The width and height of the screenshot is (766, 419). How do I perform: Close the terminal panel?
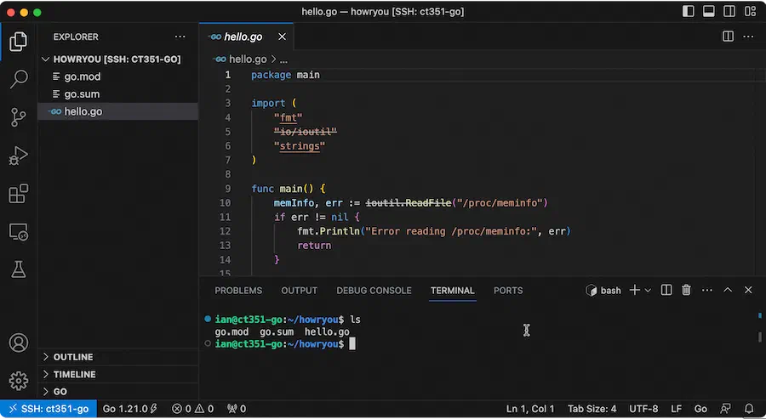[x=748, y=290]
